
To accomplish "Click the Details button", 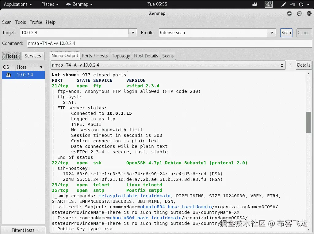I will click(x=304, y=65).
